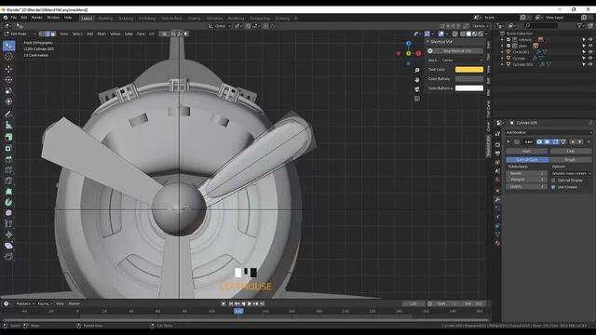This screenshot has width=596, height=335.
Task: Select the Shrink/Fatten tool
Action: coord(8,234)
